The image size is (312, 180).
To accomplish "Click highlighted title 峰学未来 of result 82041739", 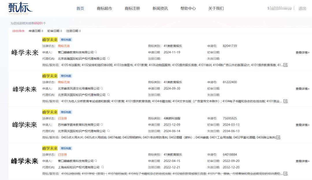I will coord(50,40).
